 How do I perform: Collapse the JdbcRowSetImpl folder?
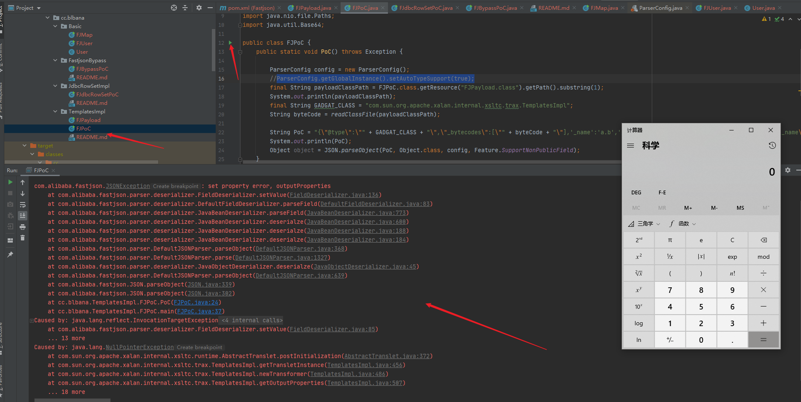[x=55, y=86]
